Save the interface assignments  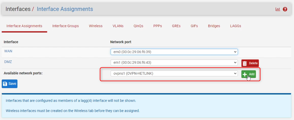(x=10, y=84)
